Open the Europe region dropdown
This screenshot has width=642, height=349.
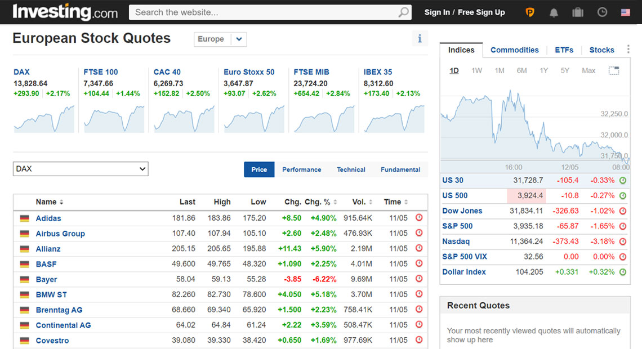point(220,39)
